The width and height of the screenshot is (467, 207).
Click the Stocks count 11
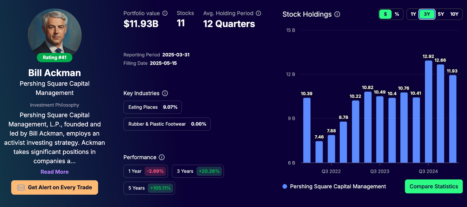tap(181, 23)
